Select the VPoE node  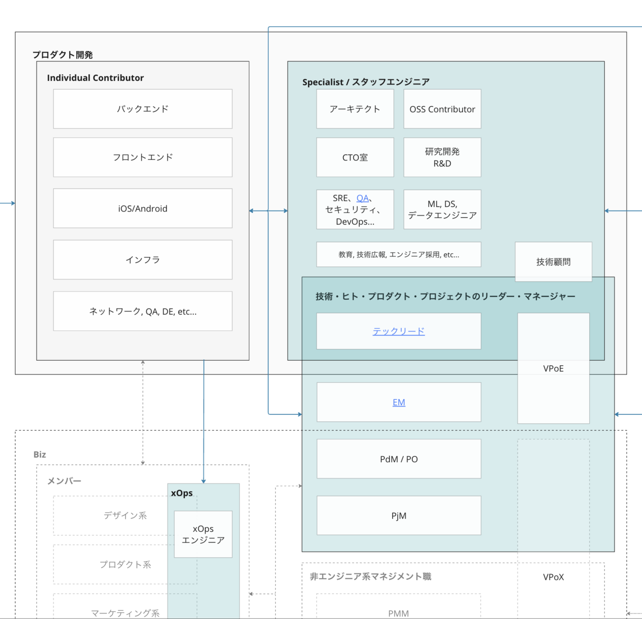pyautogui.click(x=553, y=368)
